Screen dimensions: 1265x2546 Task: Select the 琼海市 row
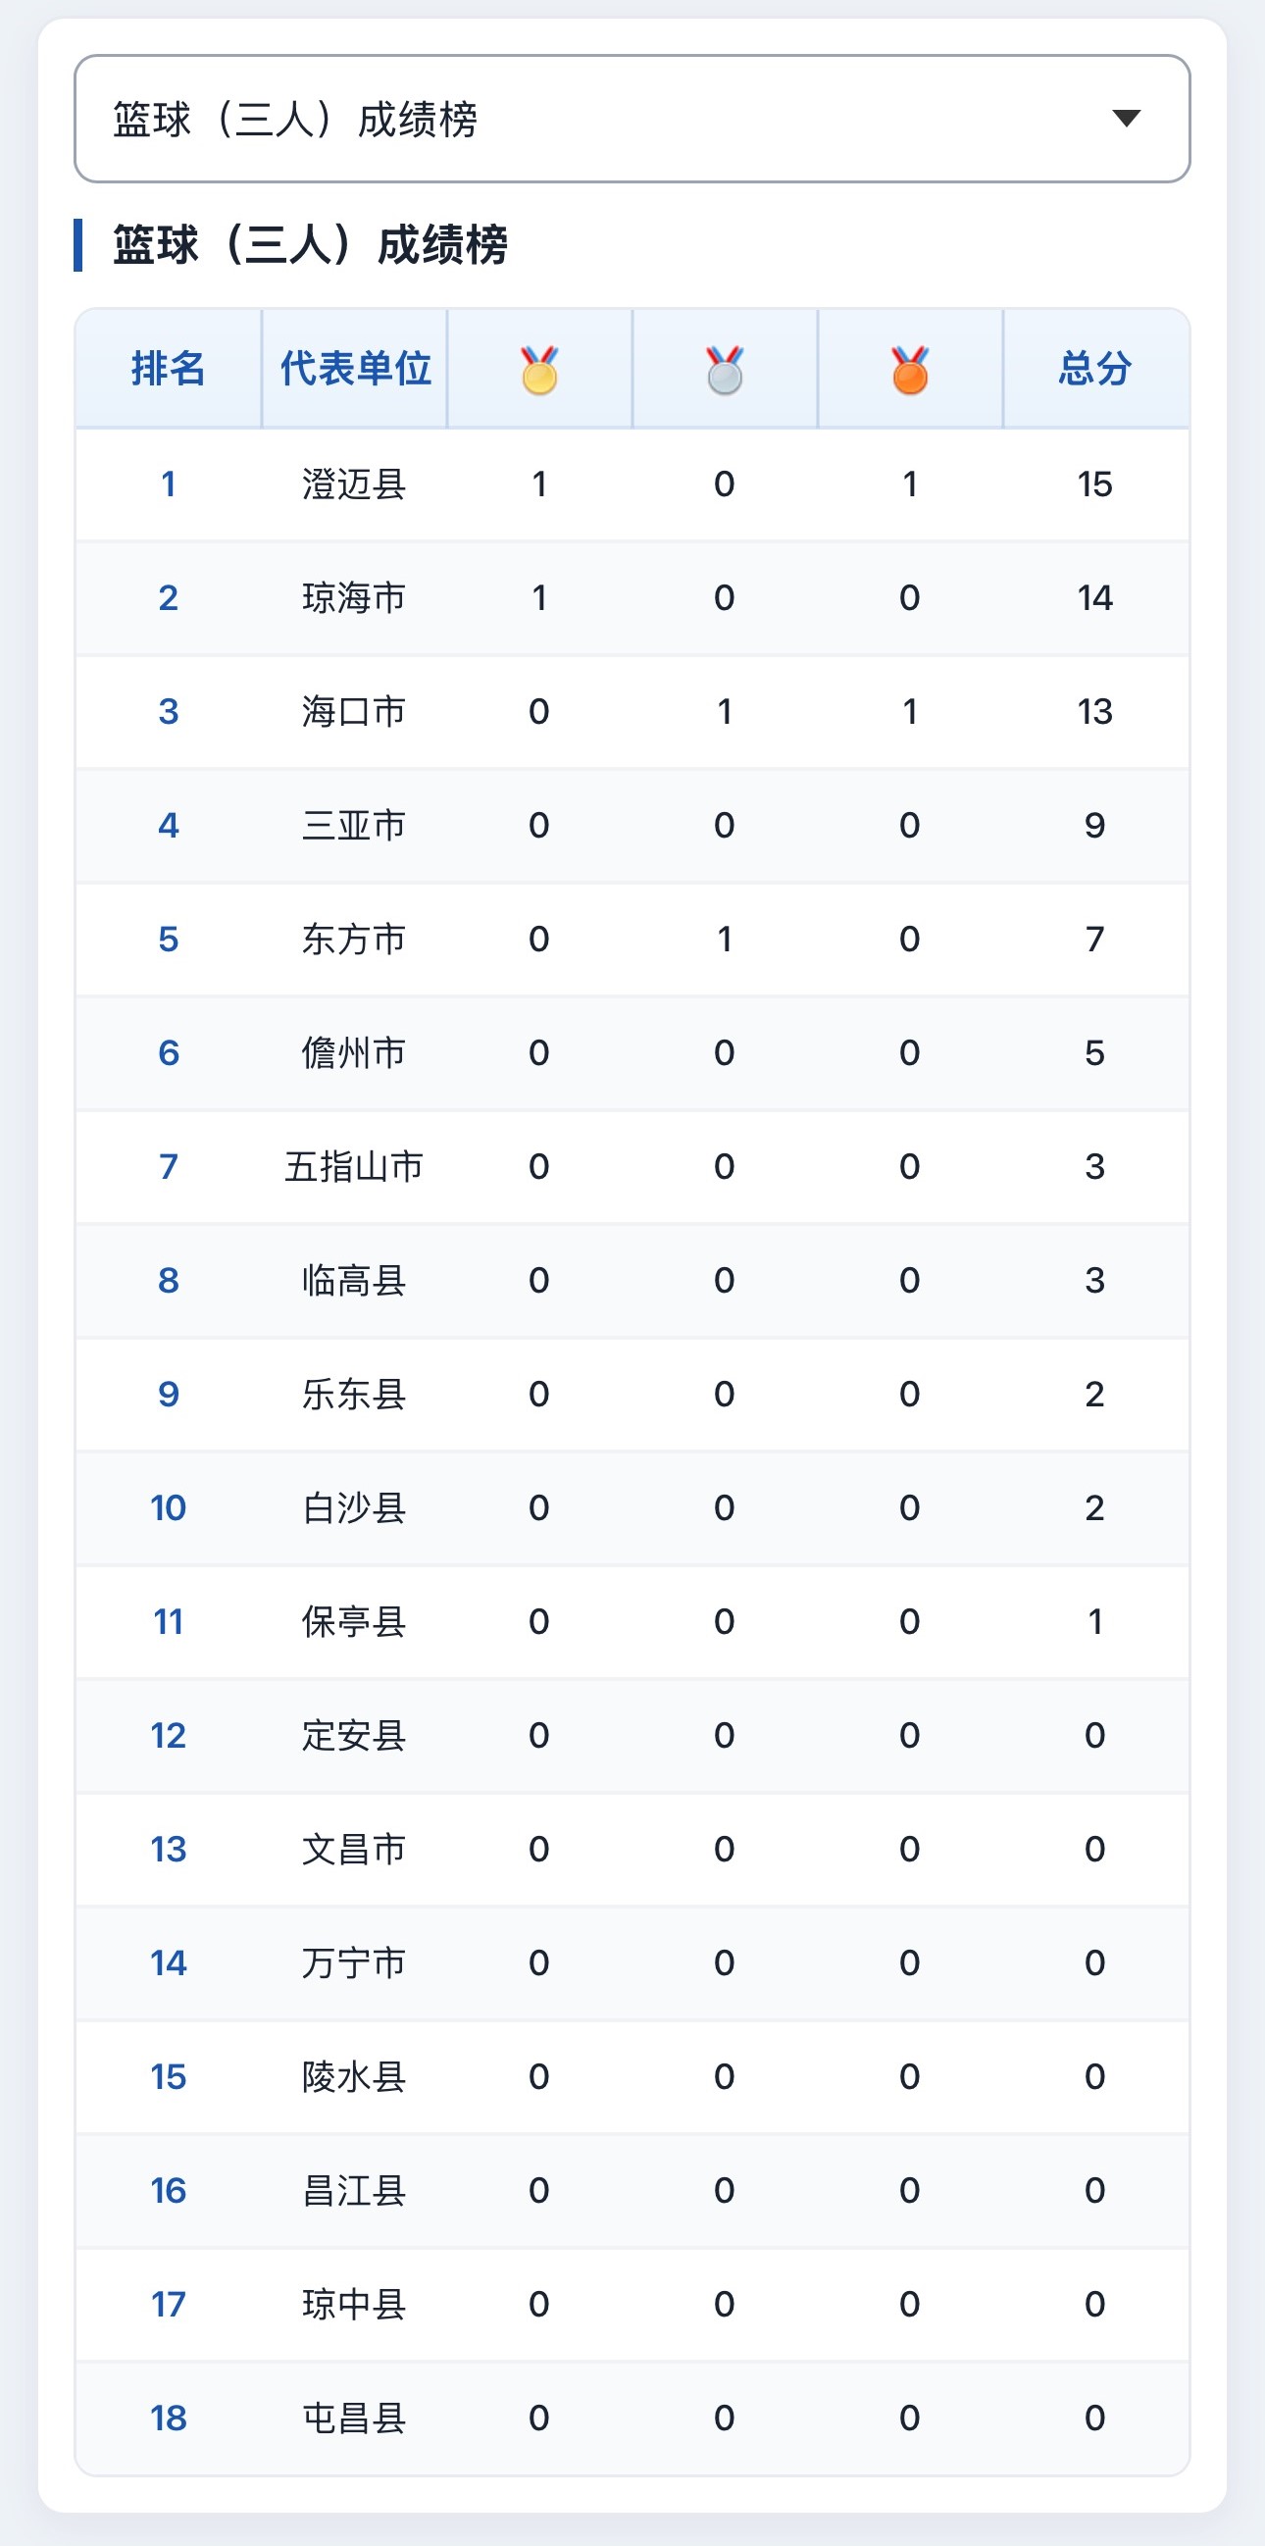click(x=632, y=598)
